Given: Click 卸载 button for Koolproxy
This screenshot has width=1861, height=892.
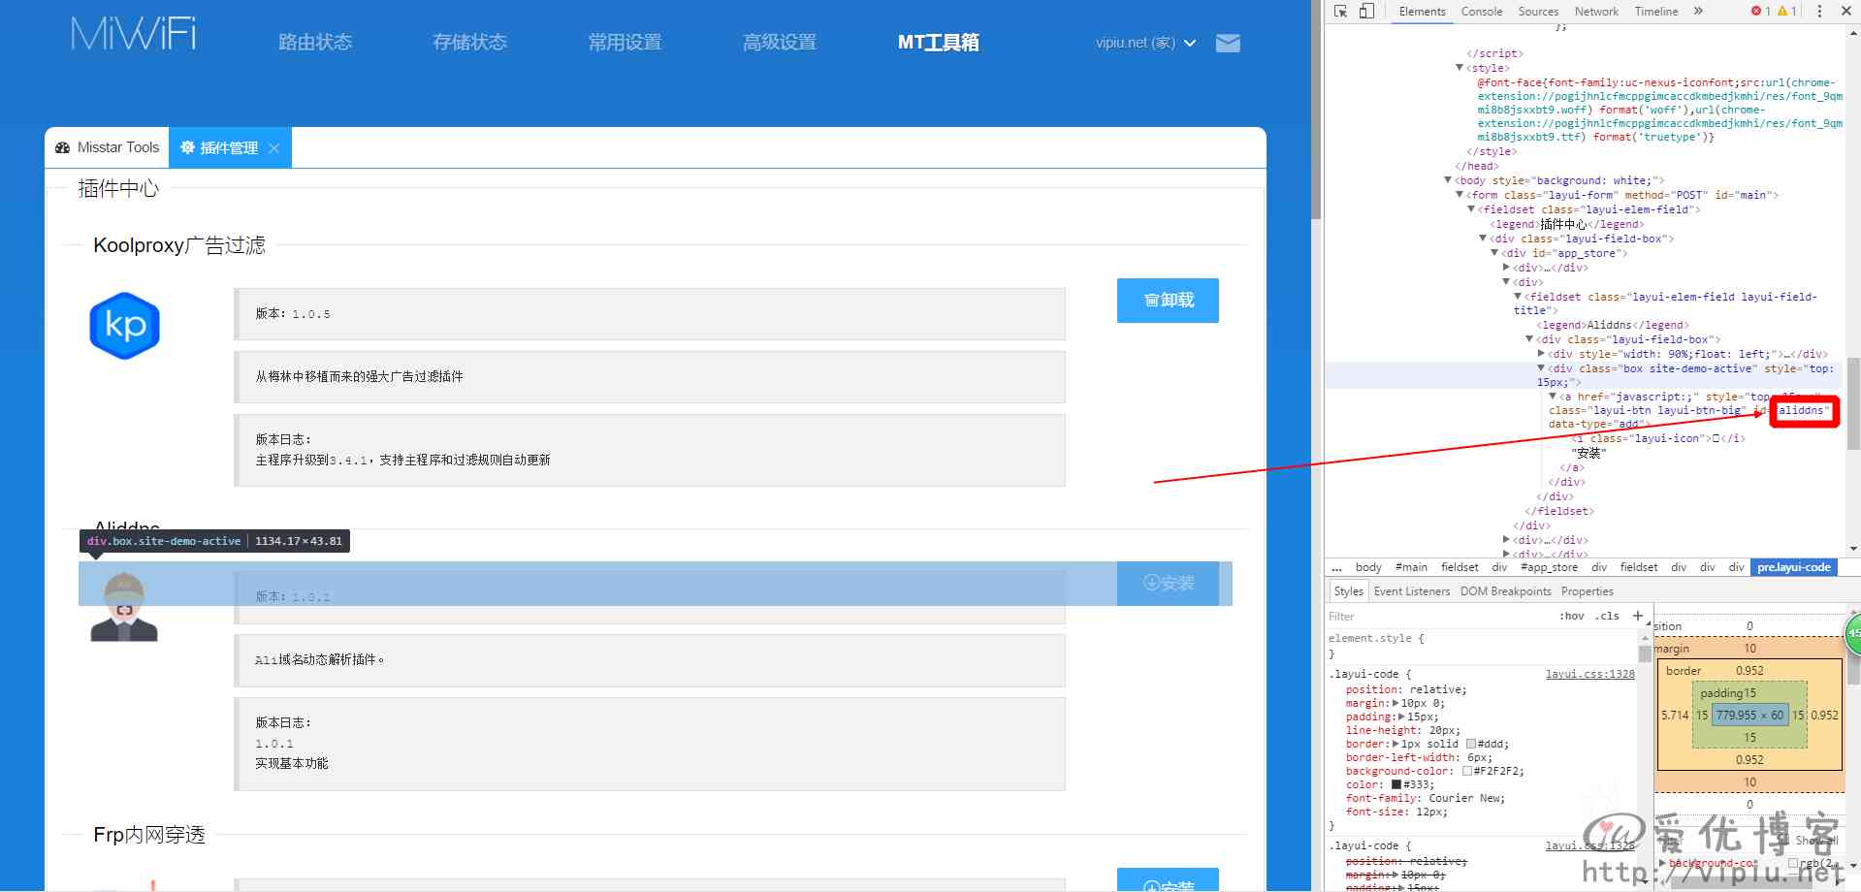Looking at the screenshot, I should 1168,301.
